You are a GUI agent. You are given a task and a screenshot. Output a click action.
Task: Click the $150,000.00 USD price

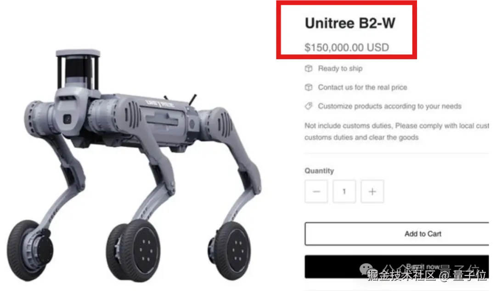(x=347, y=47)
